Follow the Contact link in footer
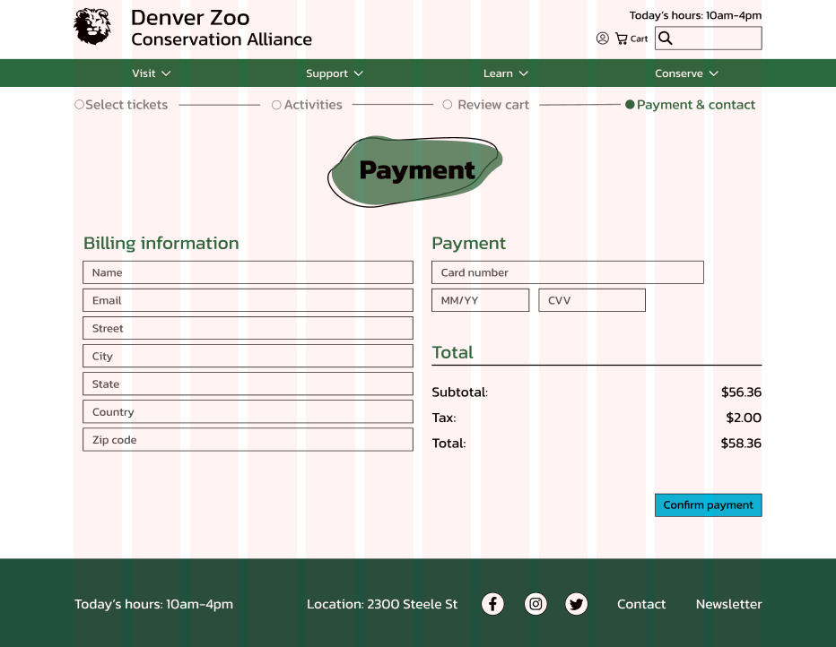 [x=640, y=604]
